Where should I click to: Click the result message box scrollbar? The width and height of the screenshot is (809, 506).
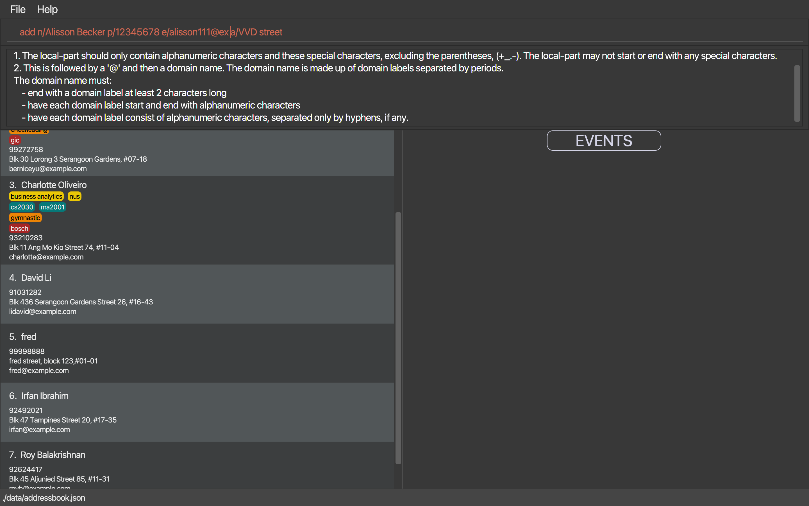[x=797, y=93]
